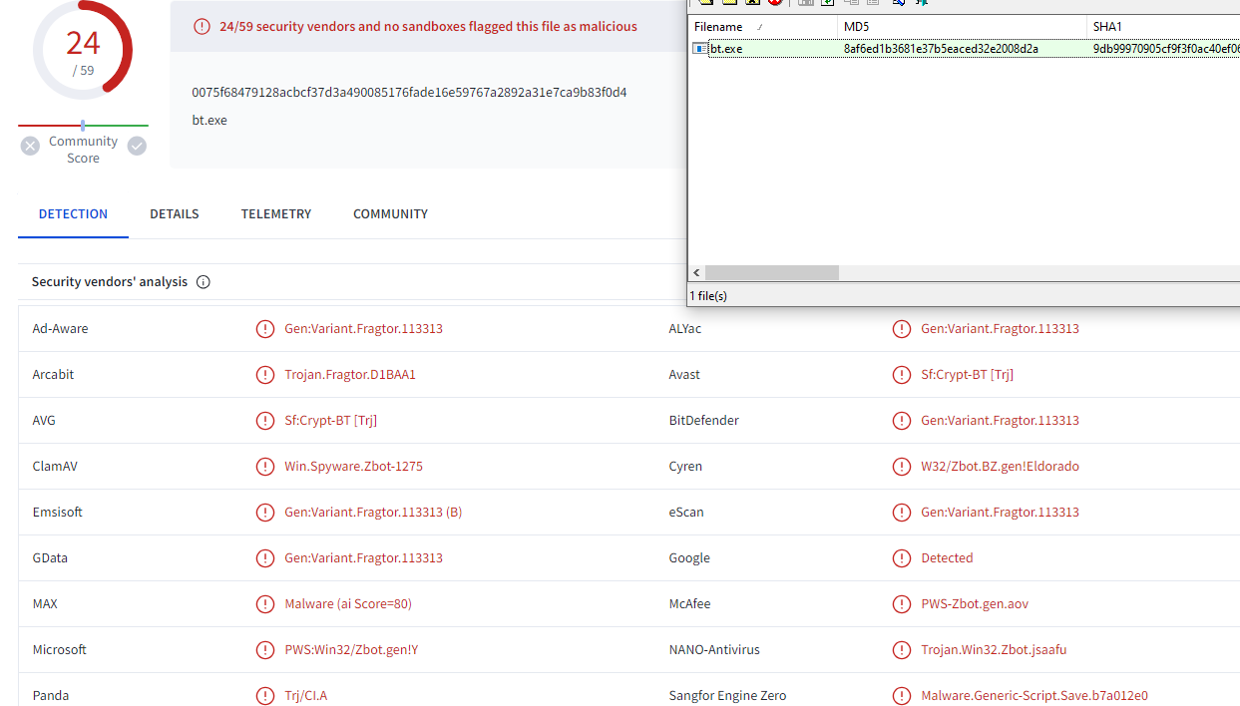1240x706 pixels.
Task: Click the alert icon in Cyren row
Action: (902, 467)
